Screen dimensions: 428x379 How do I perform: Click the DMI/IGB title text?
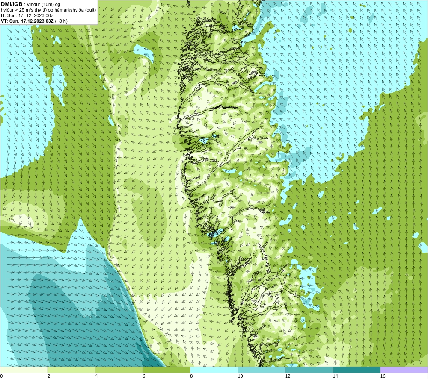tap(12, 4)
